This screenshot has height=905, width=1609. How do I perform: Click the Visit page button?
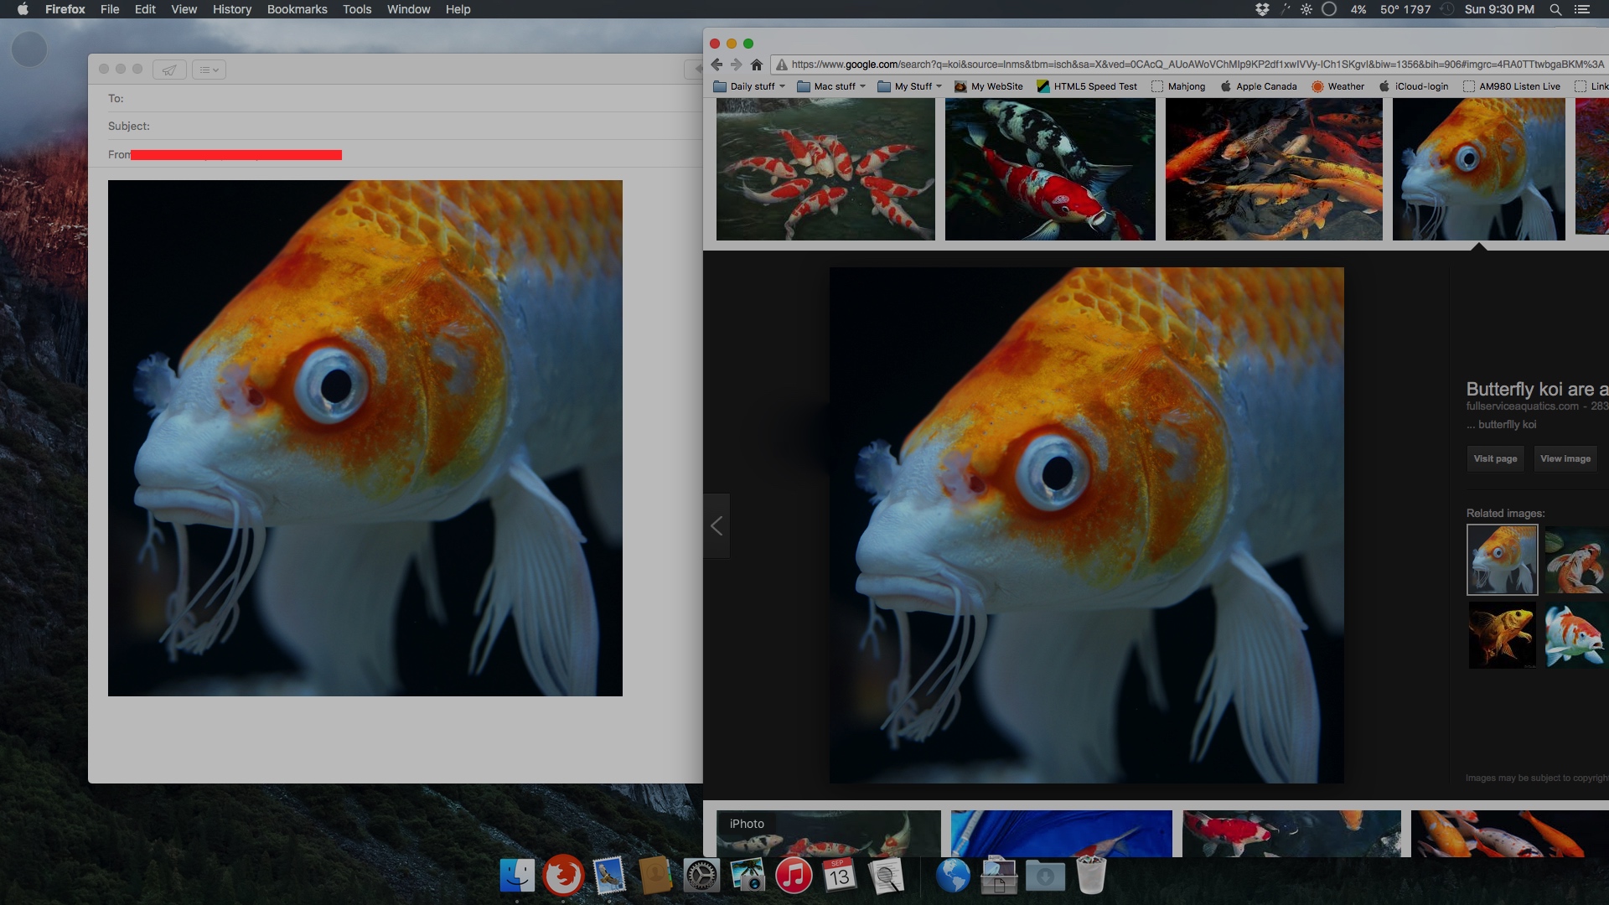[x=1495, y=458]
